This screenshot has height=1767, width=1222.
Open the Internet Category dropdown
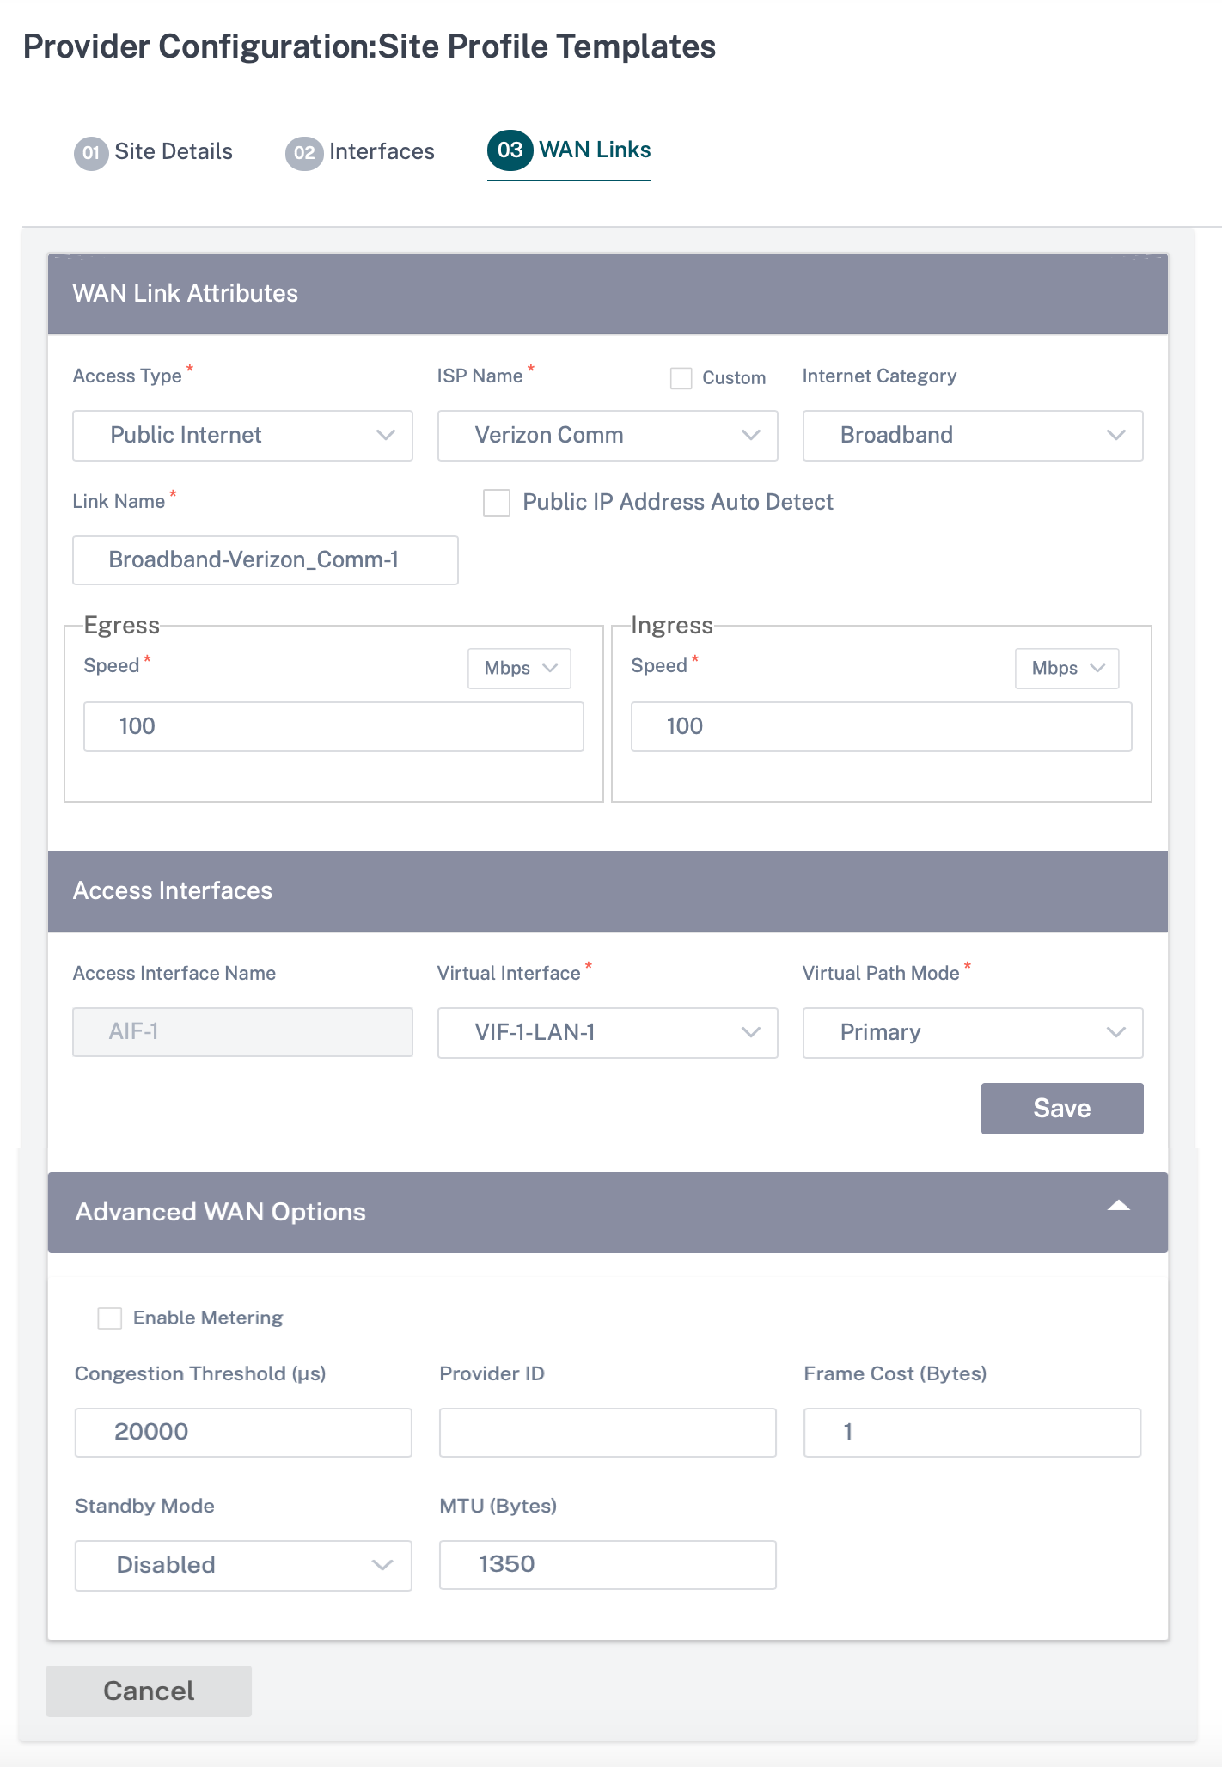tap(973, 436)
